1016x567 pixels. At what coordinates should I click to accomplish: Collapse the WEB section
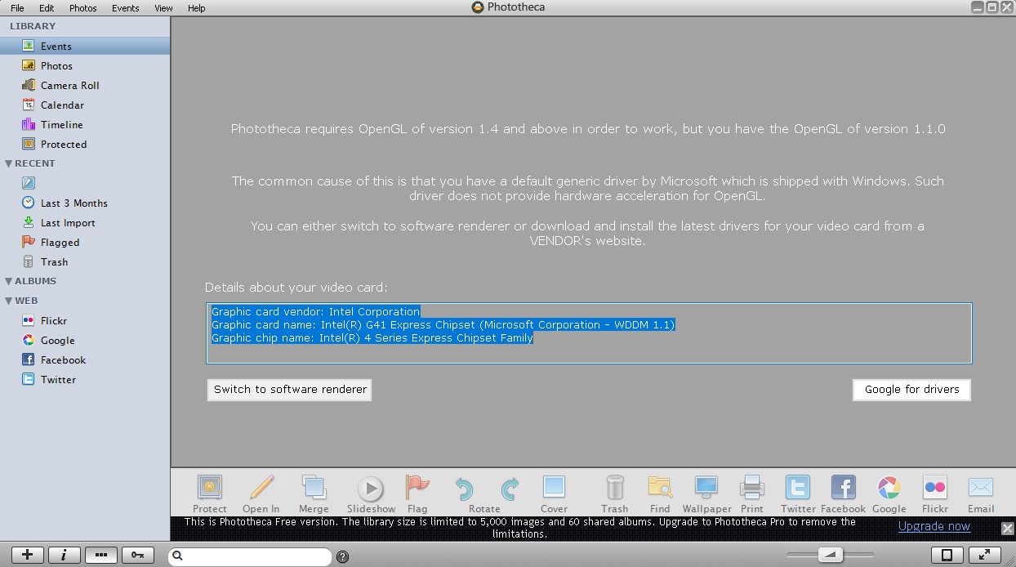coord(9,301)
